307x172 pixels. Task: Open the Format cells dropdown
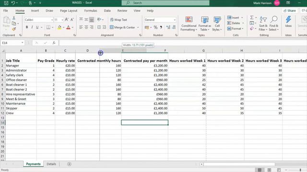coord(236,29)
